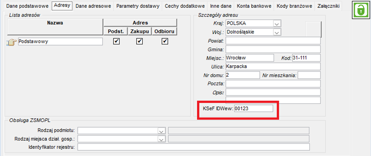Expand the Rodzaj podmiotu dropdown
Image resolution: width=371 pixels, height=156 pixels.
pyautogui.click(x=162, y=131)
